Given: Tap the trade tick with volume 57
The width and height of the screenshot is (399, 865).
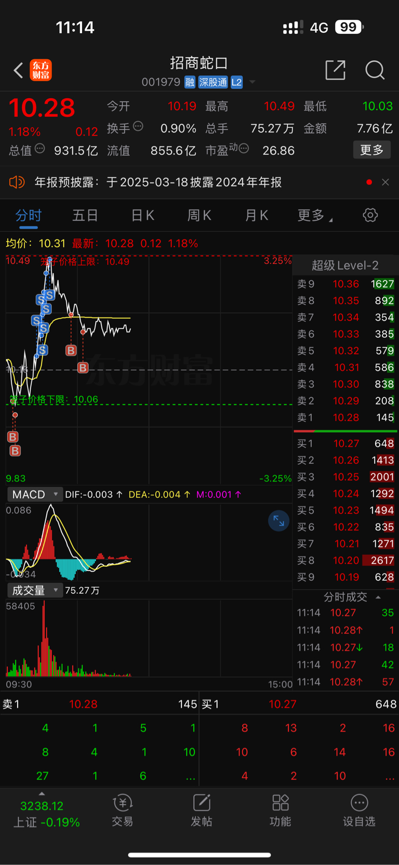Looking at the screenshot, I should point(345,682).
